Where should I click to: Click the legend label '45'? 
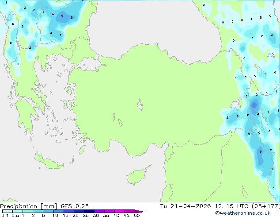(126, 215)
